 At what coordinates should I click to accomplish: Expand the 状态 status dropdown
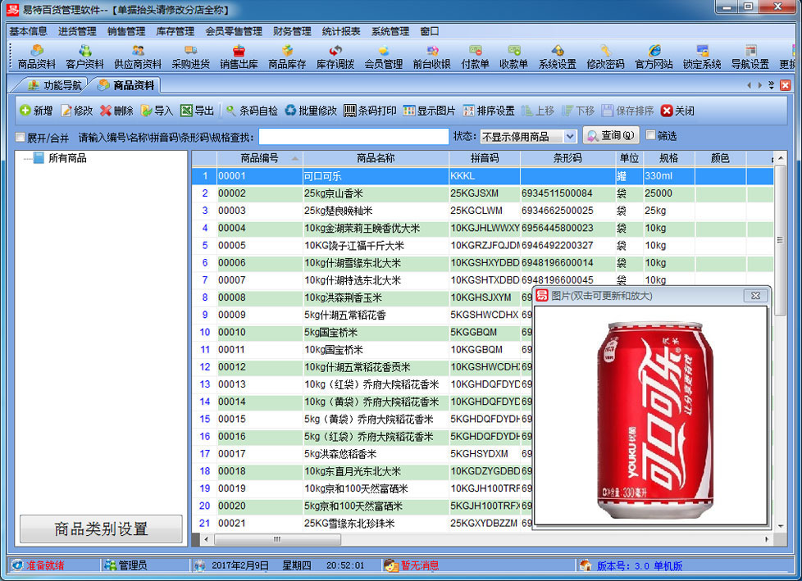(570, 137)
